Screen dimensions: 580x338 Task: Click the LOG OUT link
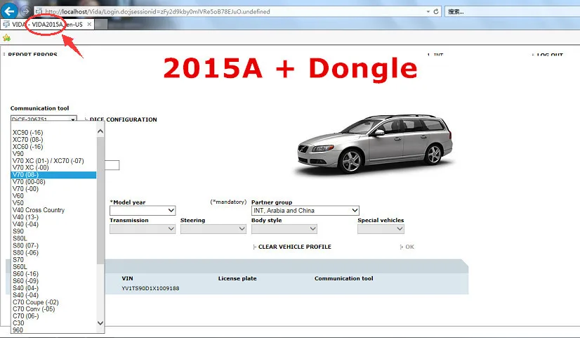pos(550,55)
